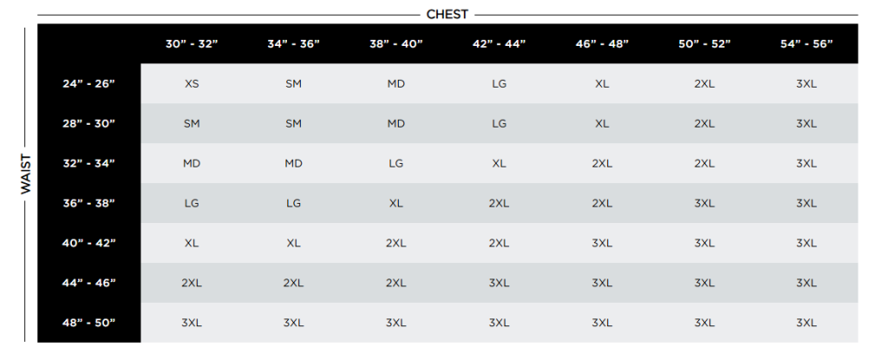Click the 42" - 44" chest header
The width and height of the screenshot is (888, 354).
click(499, 44)
